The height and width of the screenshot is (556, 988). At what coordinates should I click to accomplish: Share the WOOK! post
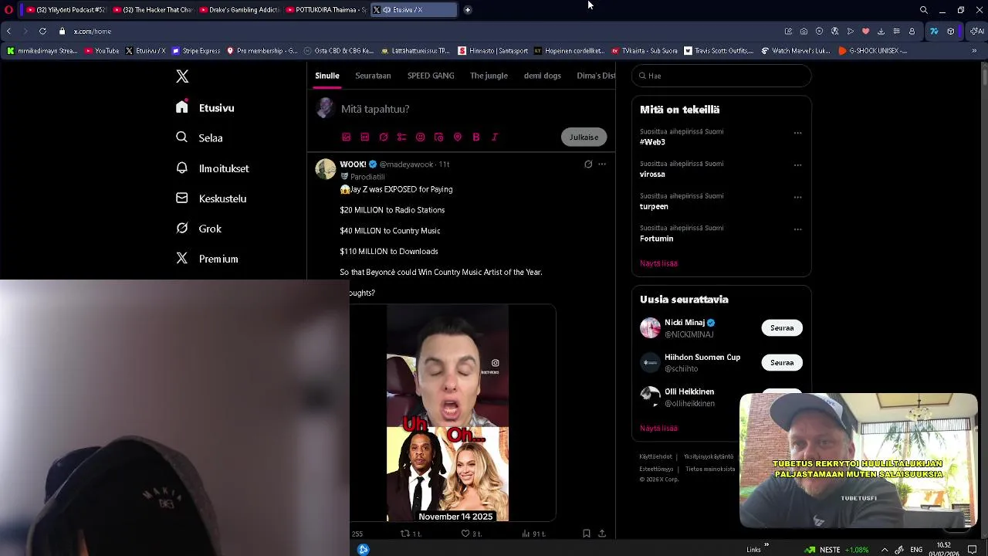coord(602,534)
